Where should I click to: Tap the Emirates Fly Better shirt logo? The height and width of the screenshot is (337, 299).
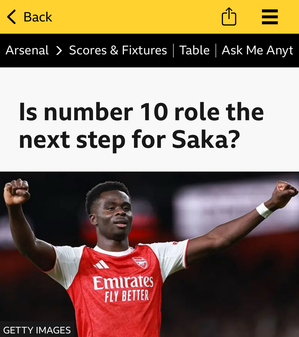tap(123, 288)
